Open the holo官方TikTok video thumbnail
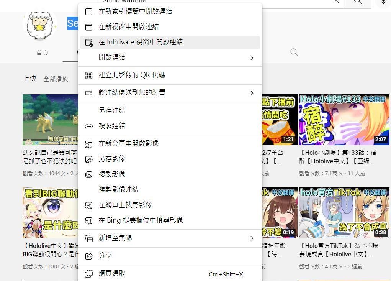Viewport: 391px width, 281px height. [344, 213]
